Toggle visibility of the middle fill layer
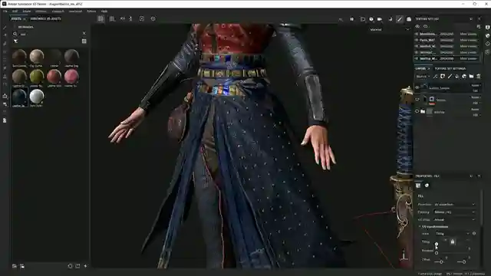491x276 pixels. [417, 100]
